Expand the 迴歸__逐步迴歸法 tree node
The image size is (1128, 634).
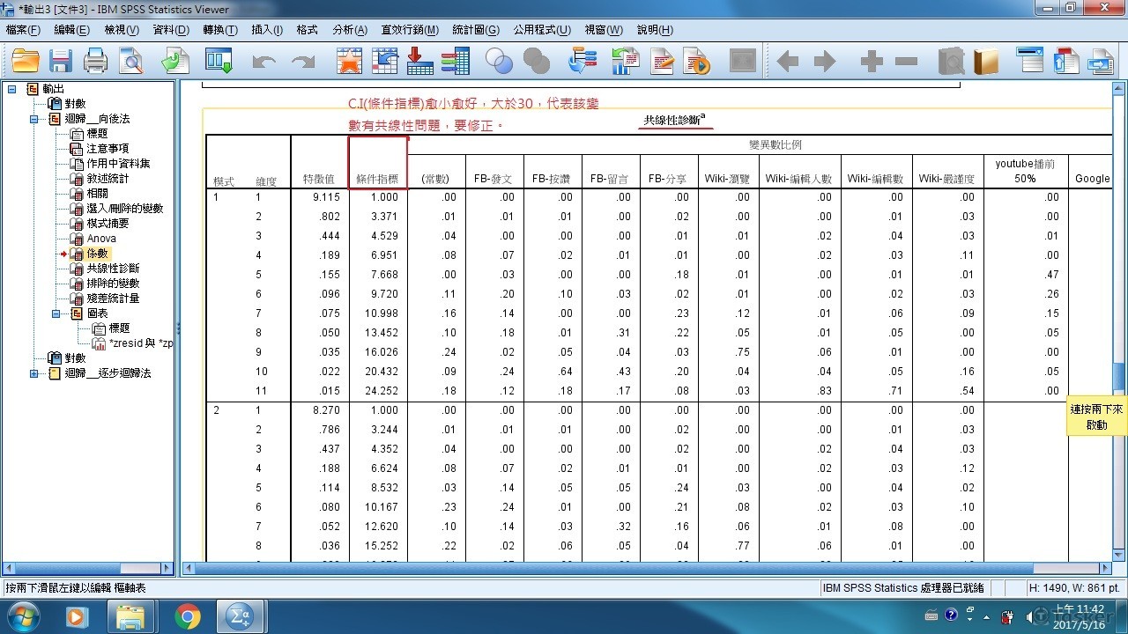point(34,373)
